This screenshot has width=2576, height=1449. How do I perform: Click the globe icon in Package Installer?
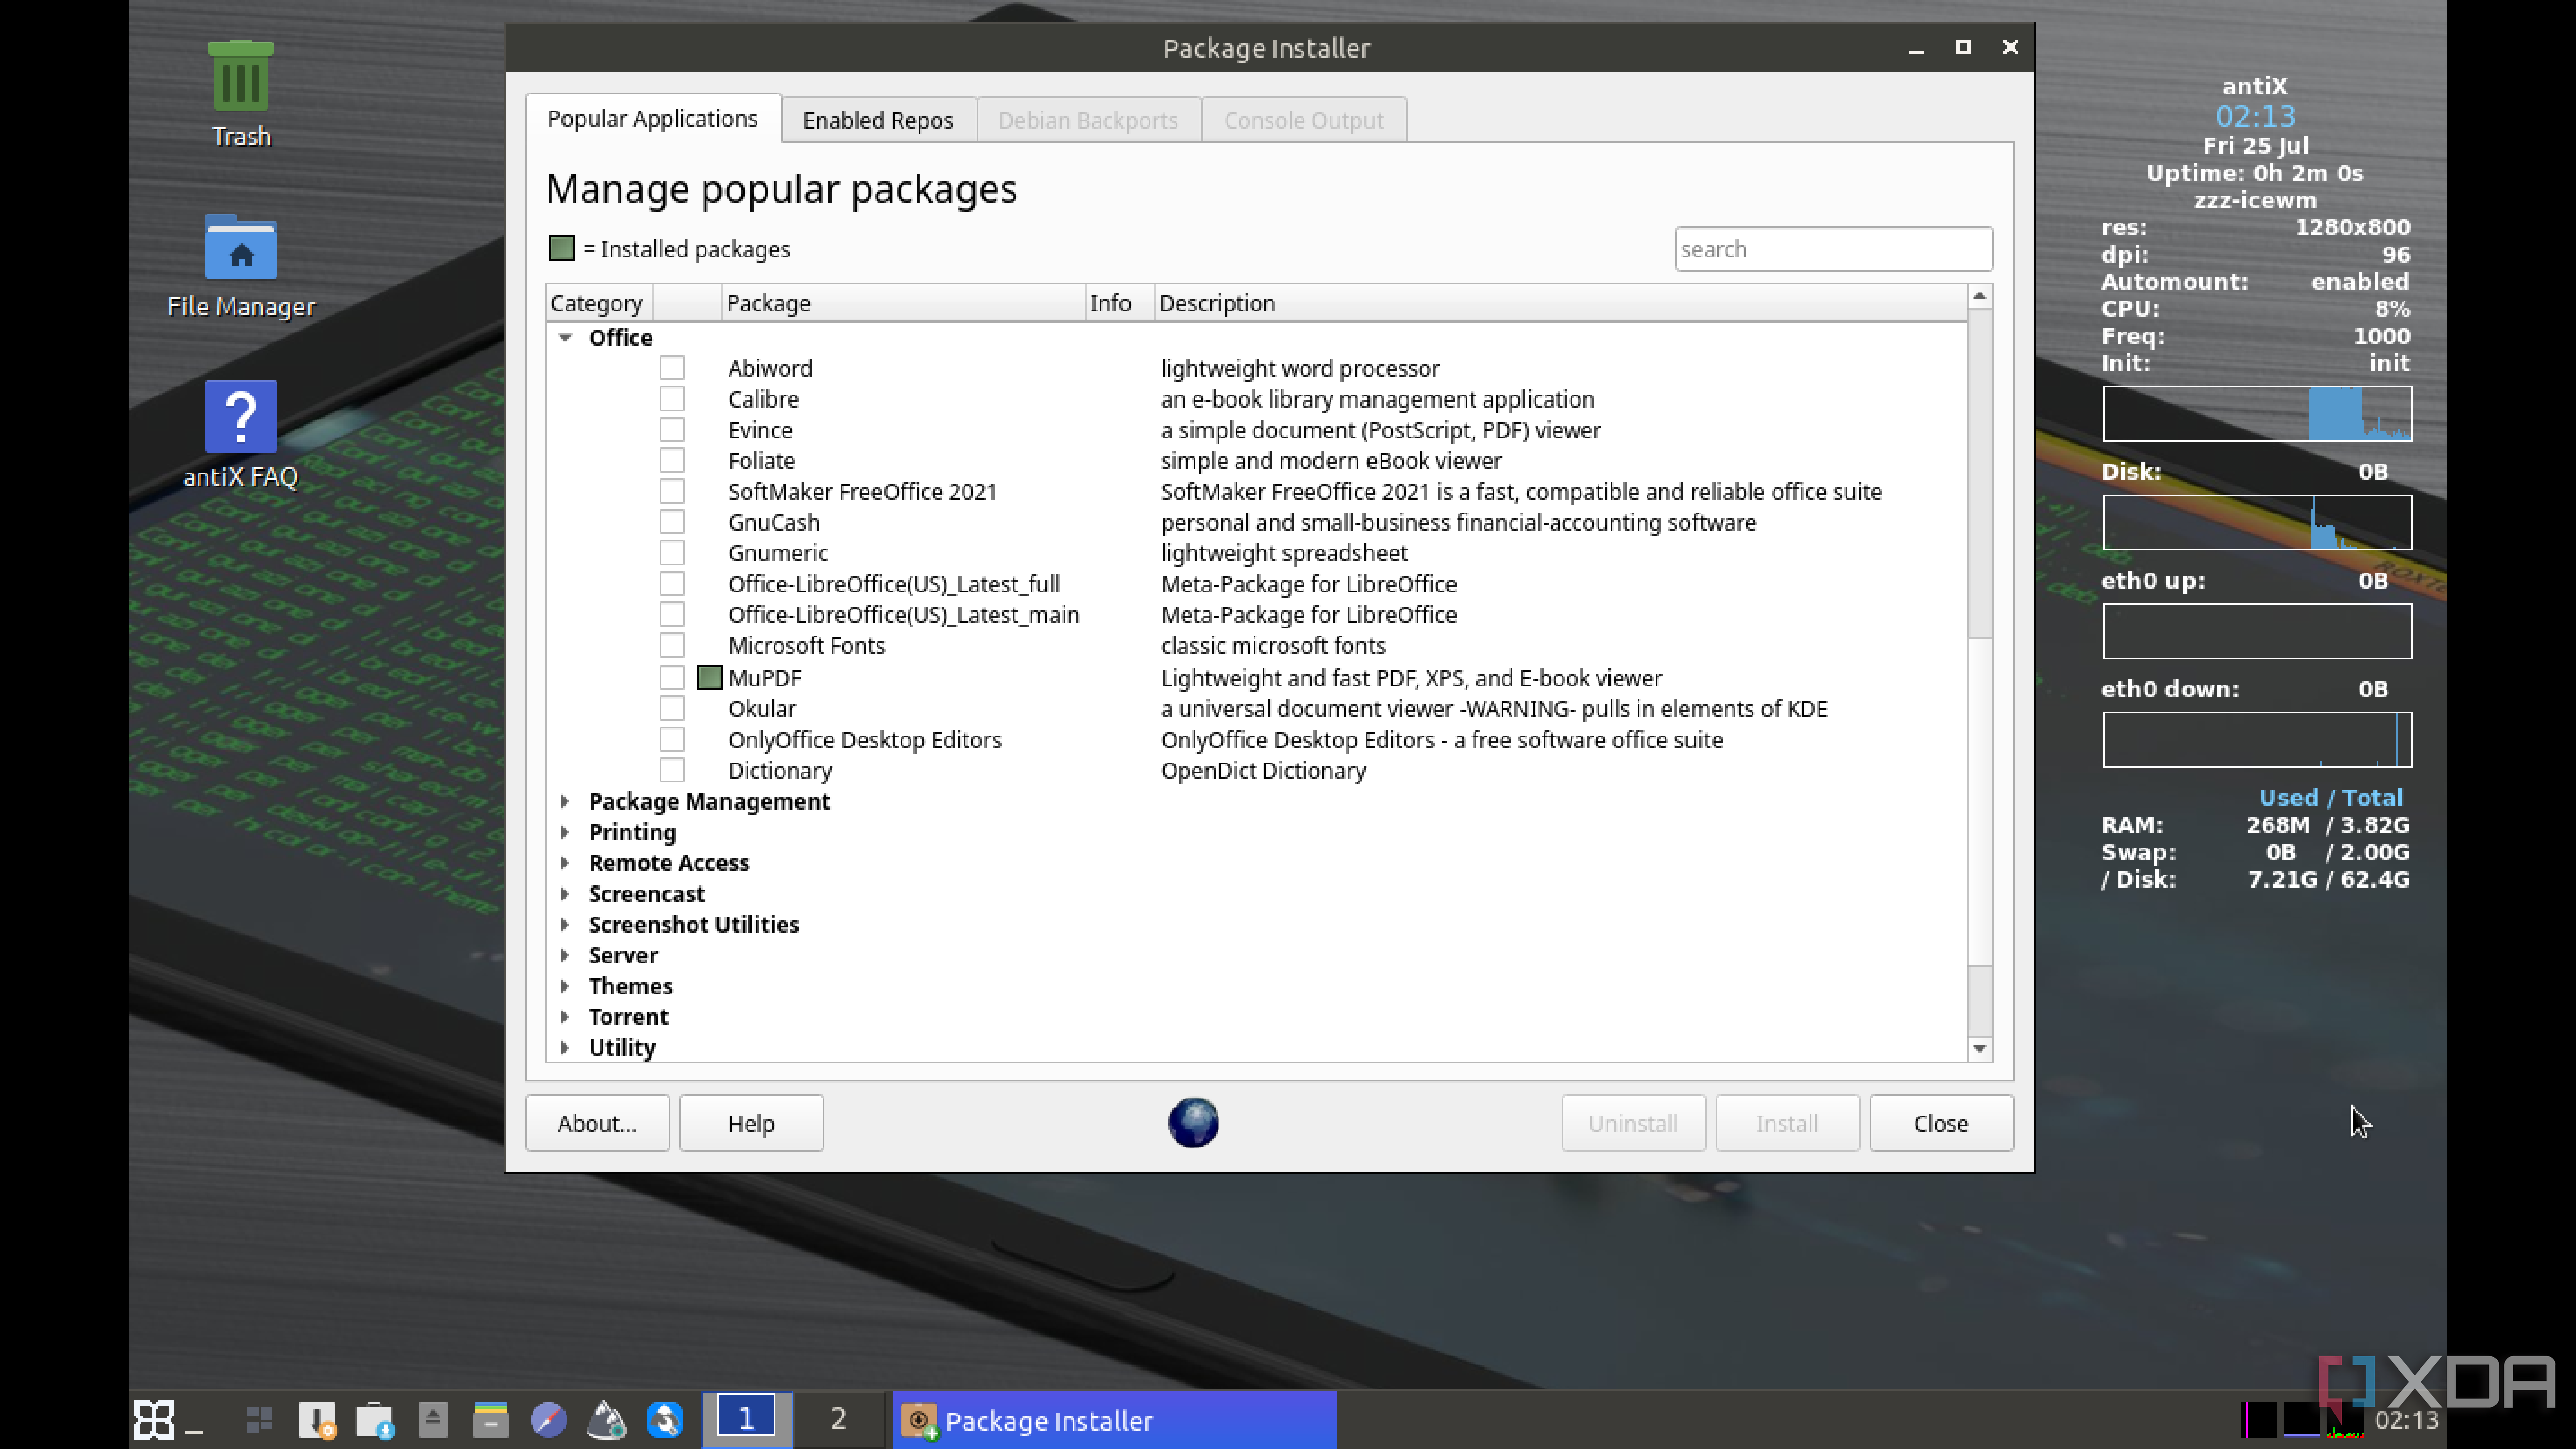1193,1122
